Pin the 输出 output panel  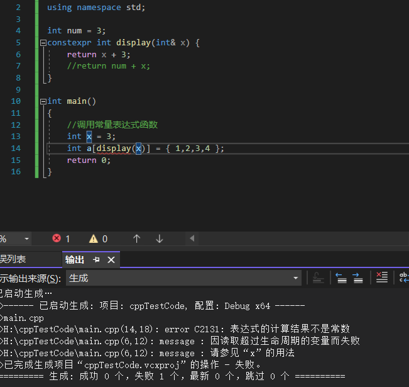97,260
